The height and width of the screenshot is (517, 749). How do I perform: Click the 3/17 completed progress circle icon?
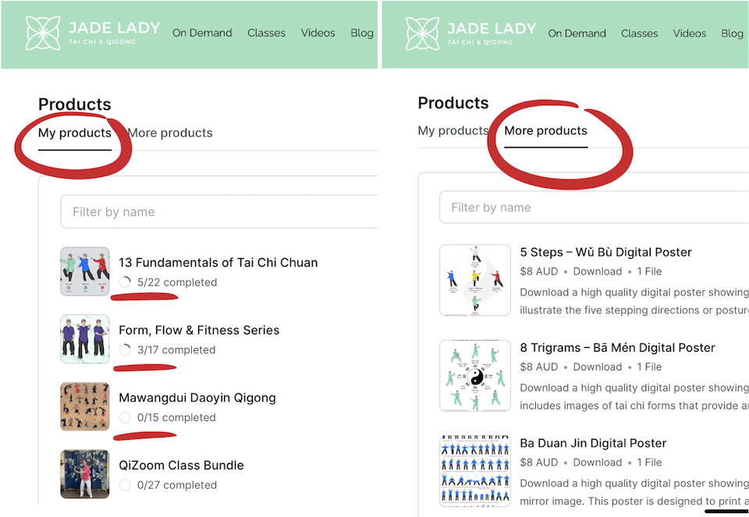tap(125, 350)
